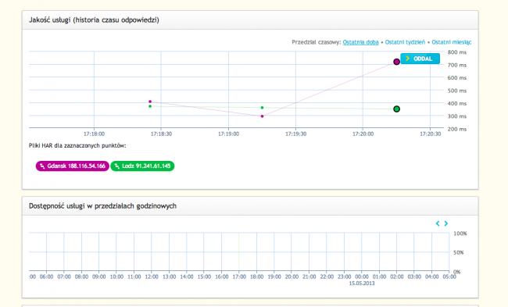The width and height of the screenshot is (508, 307).
Task: Click the 17:19:00 axis label
Action: [228, 134]
